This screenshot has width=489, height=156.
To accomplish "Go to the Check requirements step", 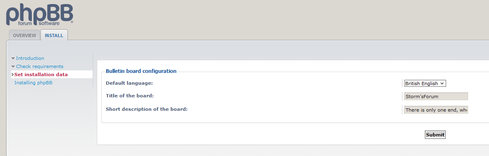I will point(40,66).
